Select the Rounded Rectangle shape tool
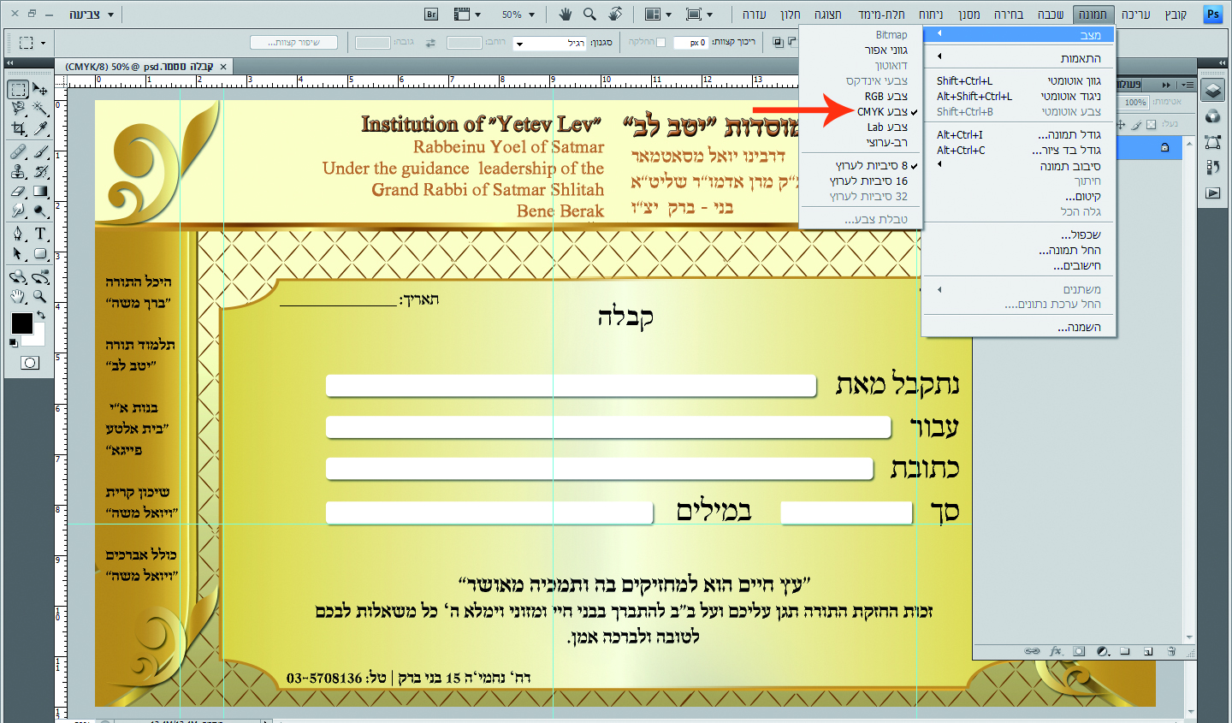This screenshot has height=723, width=1232. point(40,253)
